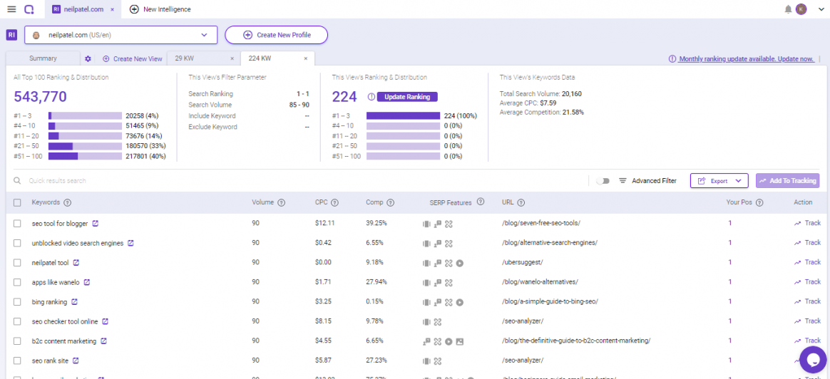This screenshot has height=379, width=830.
Task: Click help icon beside Your Pos header
Action: [761, 202]
